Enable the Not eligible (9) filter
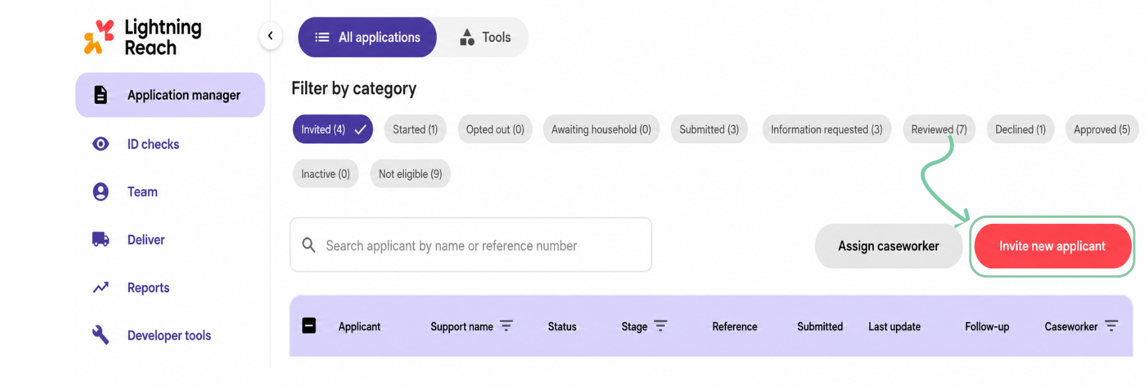Viewport: 1147px width, 388px height. (x=410, y=174)
